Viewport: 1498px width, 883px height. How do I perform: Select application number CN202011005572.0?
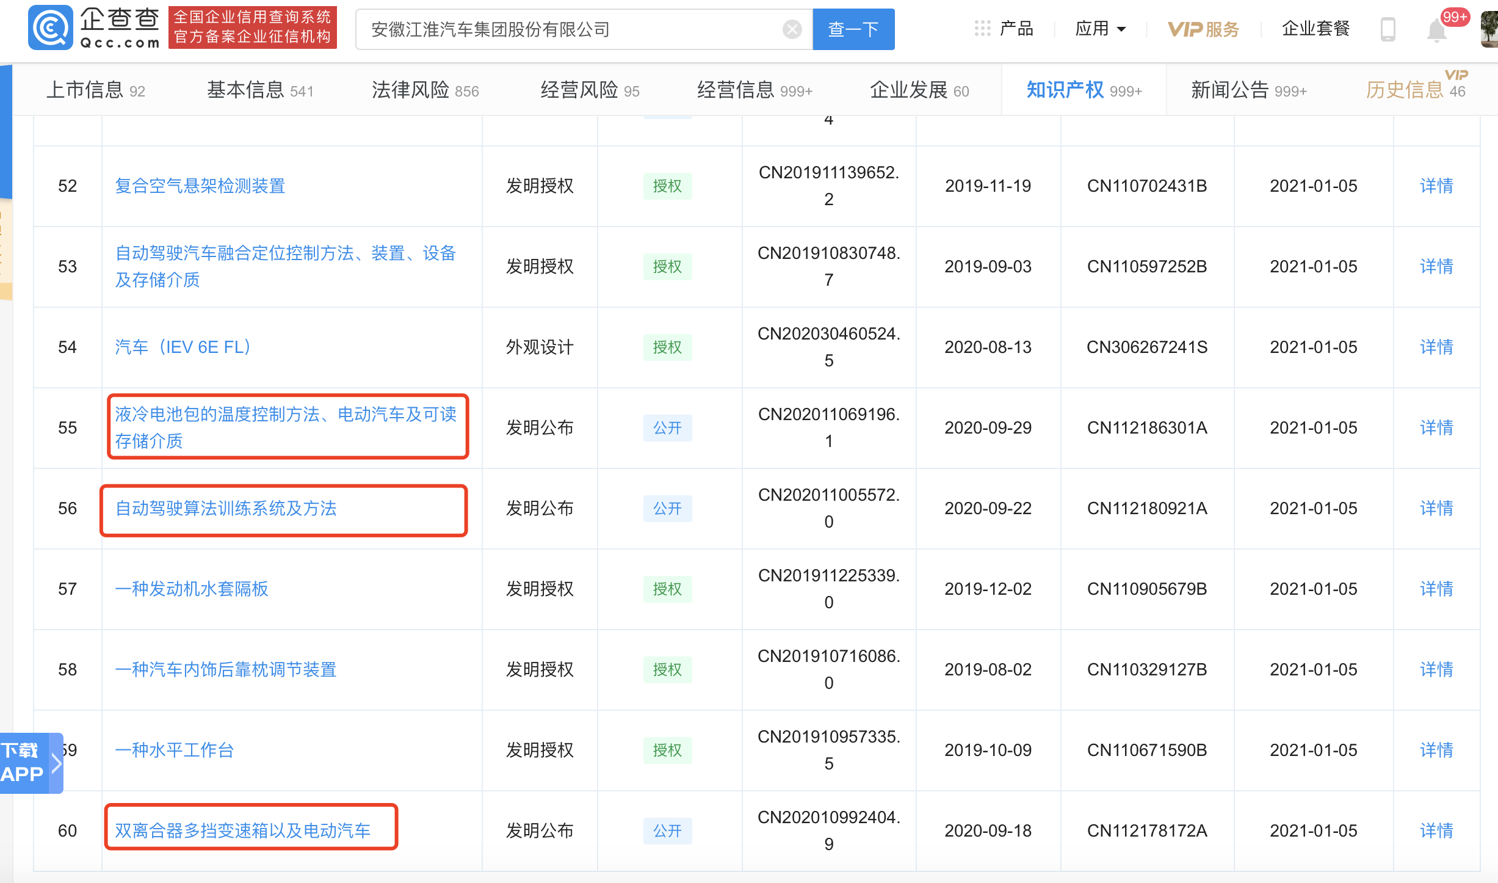828,508
